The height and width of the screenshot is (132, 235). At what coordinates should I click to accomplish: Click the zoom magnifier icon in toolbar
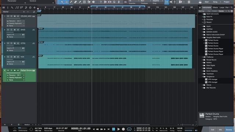(x=114, y=2)
